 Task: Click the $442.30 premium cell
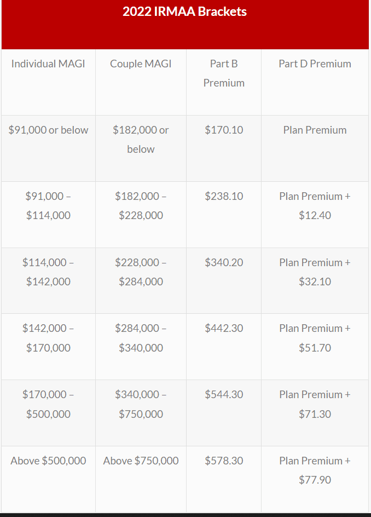pos(224,328)
